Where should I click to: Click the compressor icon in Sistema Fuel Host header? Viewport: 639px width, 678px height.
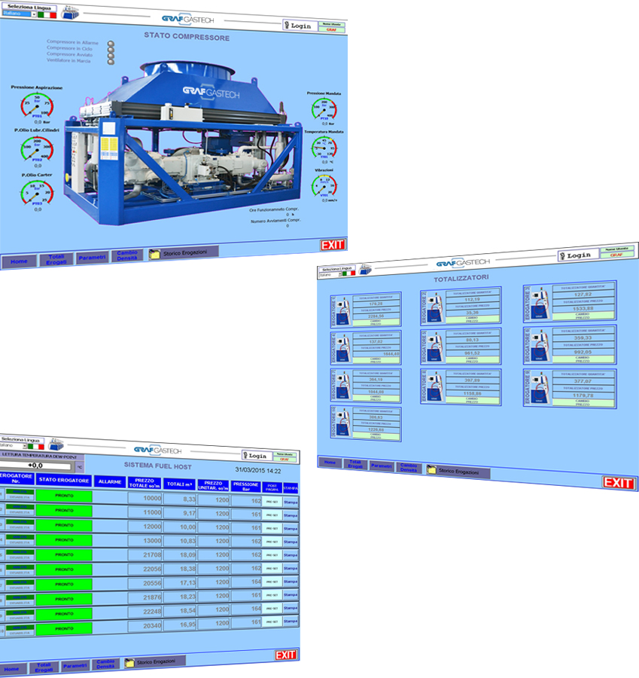pos(56,444)
